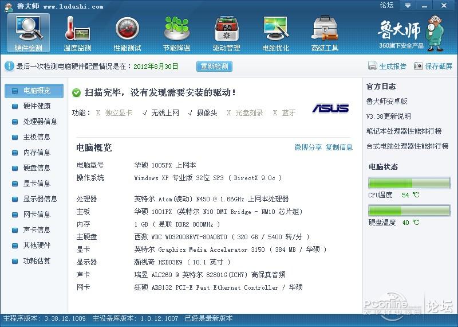The image size is (458, 327).
Task: Click the 光盘刻录 feature indicator
Action: click(245, 113)
